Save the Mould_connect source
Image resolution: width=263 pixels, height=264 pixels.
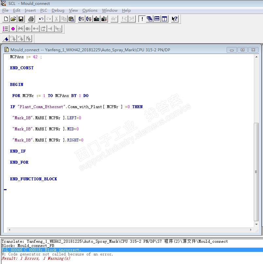click(x=21, y=19)
